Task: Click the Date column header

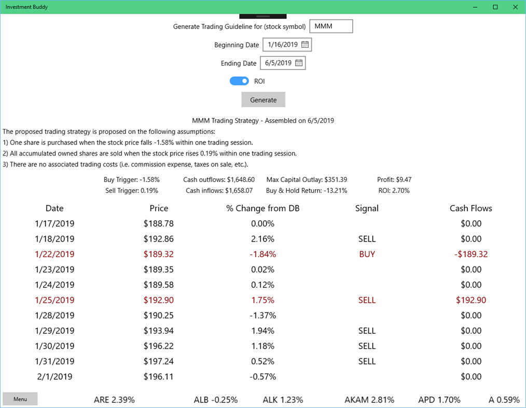Action: point(54,208)
